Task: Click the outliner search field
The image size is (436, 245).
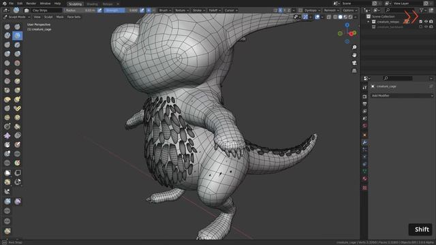Action: point(401,10)
